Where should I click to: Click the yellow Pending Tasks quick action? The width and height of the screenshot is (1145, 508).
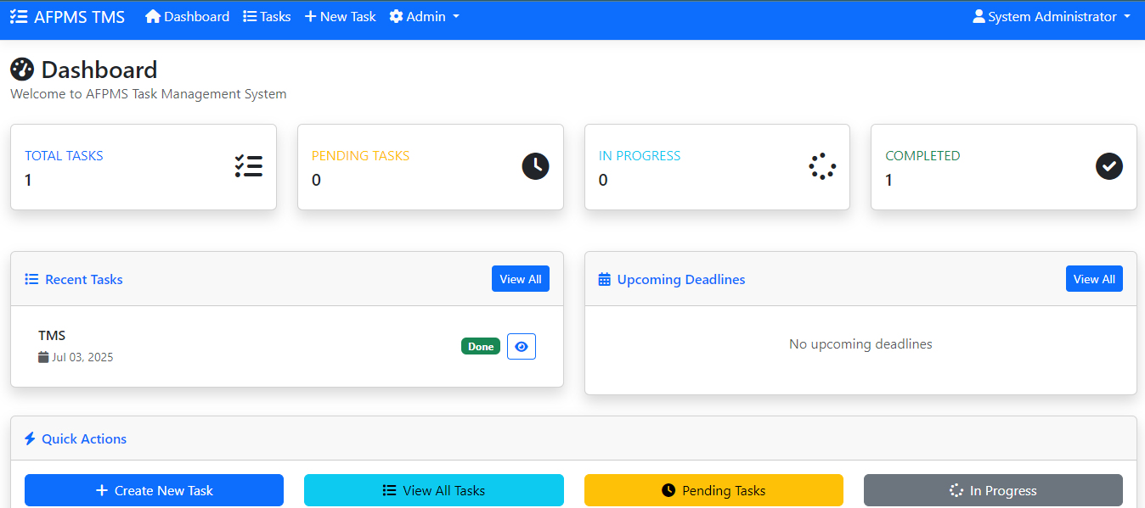pos(714,490)
